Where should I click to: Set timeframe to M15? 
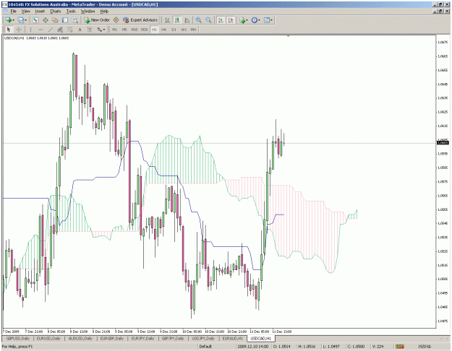[x=135, y=30]
